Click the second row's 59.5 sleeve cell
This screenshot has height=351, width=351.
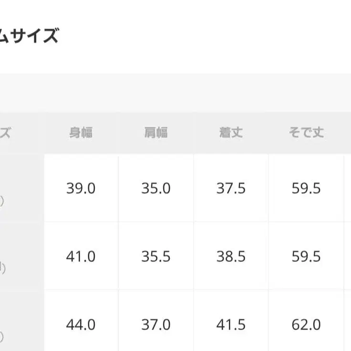tap(306, 257)
